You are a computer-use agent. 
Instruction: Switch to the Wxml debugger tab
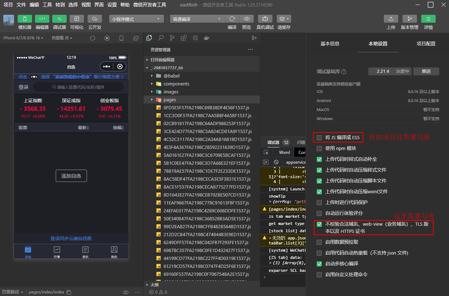(x=285, y=153)
